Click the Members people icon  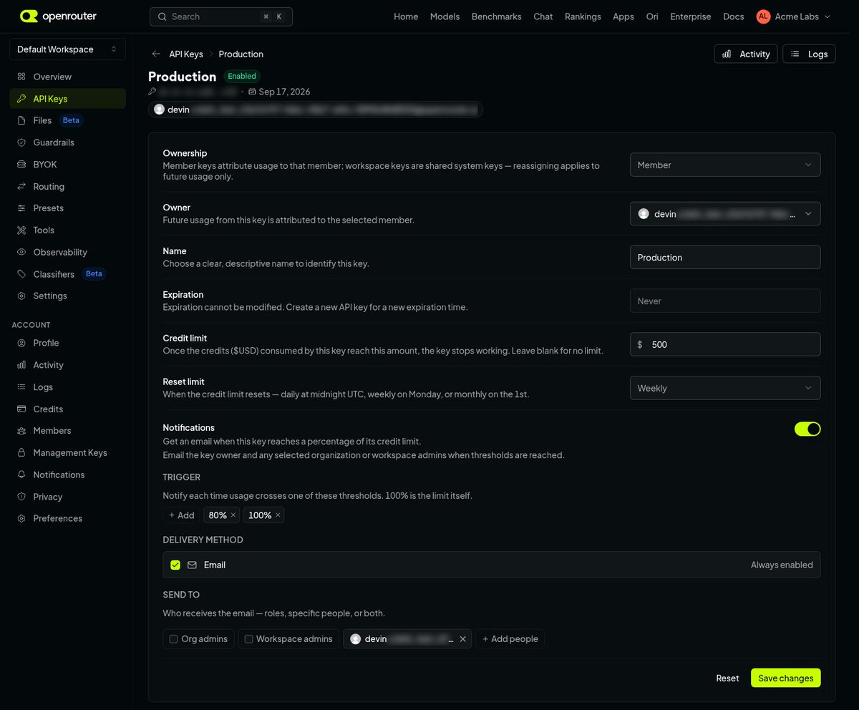[x=21, y=430]
